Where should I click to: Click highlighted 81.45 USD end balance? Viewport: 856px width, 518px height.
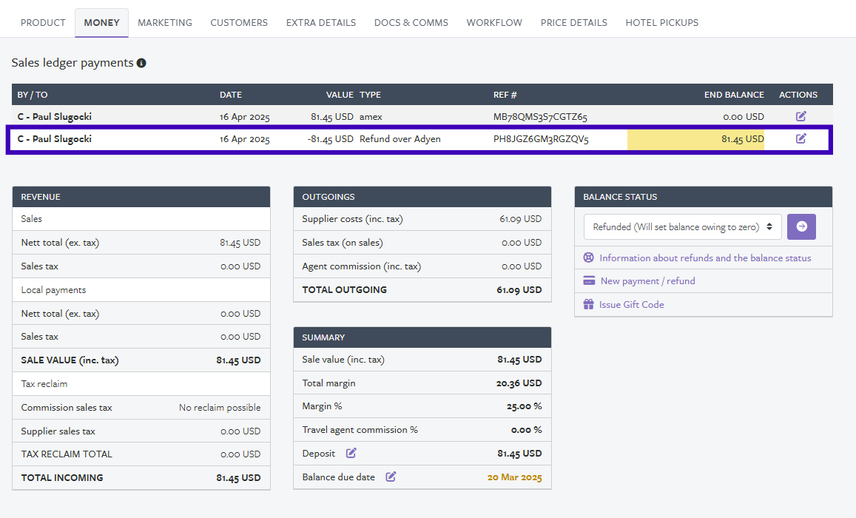743,139
